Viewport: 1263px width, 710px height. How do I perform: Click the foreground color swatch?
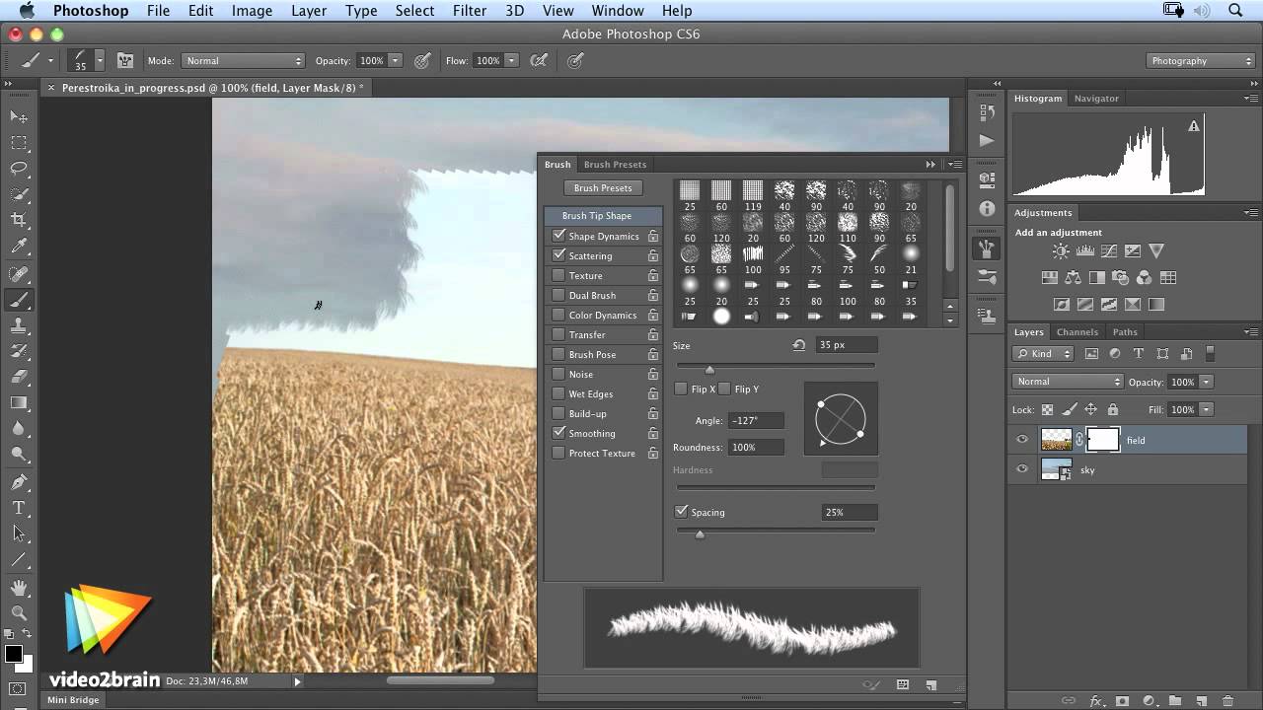click(14, 654)
